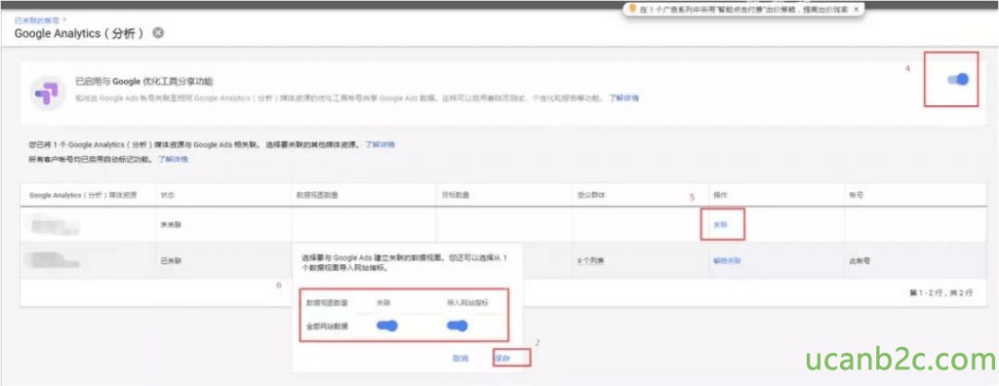Viewport: 999px width, 386px height.
Task: Click 取消 cancel button in popup
Action: (460, 358)
